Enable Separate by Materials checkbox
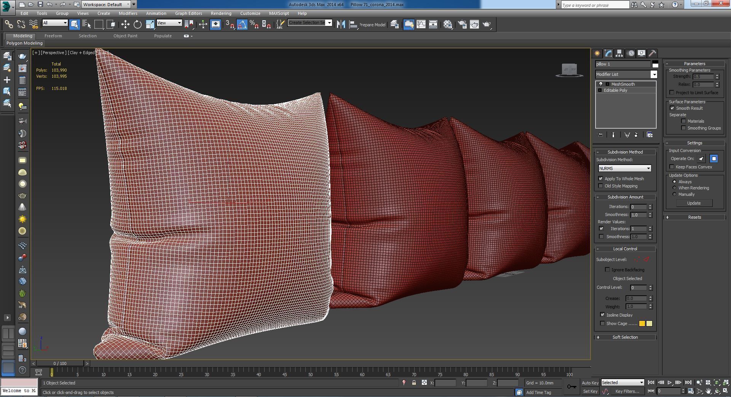Image resolution: width=731 pixels, height=397 pixels. 683,121
